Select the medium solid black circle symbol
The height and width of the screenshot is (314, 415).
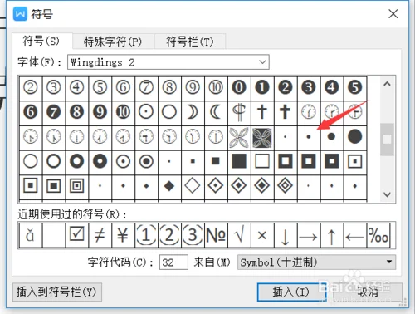pyautogui.click(x=332, y=137)
